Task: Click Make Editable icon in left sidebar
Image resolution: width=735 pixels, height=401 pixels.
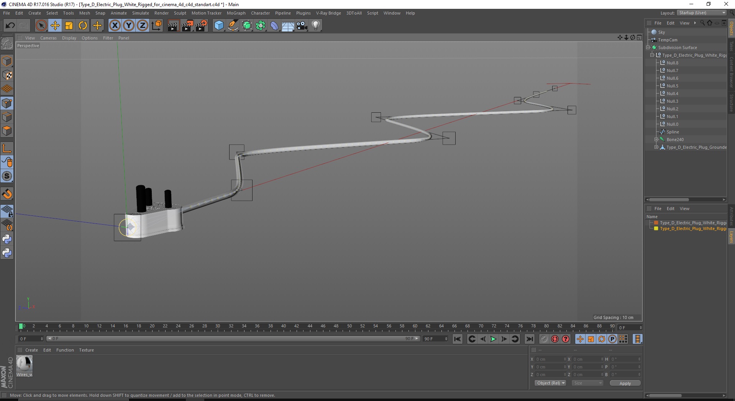Action: 7,44
